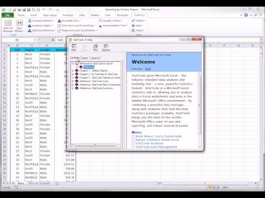Switch to Page Layout view in status bar
Screen dimensions: 265x198
click(214, 188)
